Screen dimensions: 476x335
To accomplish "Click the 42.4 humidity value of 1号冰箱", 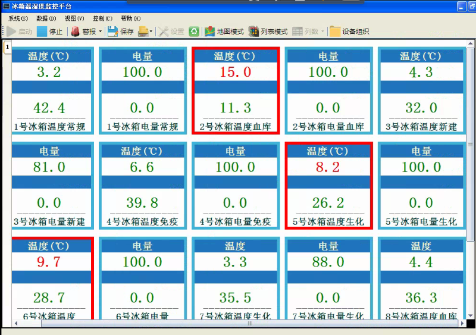I will [49, 108].
